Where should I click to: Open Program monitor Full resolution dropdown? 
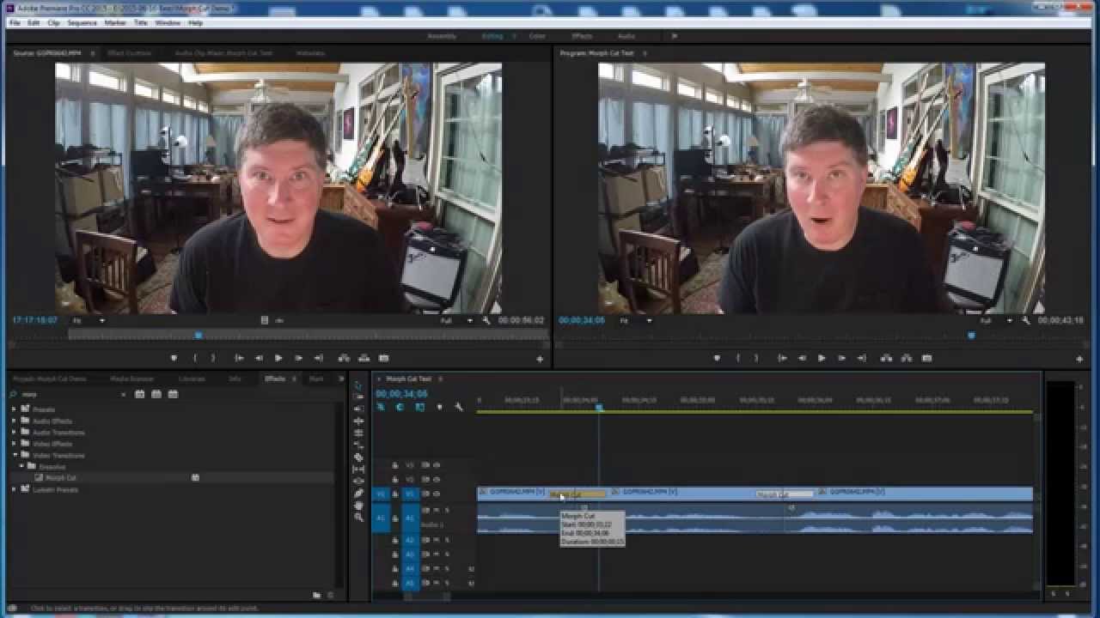point(997,320)
